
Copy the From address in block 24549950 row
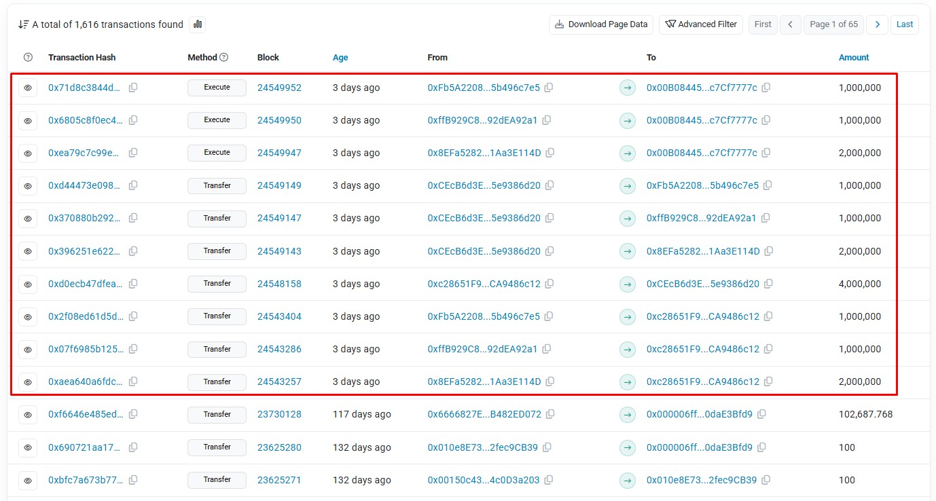[x=547, y=120]
